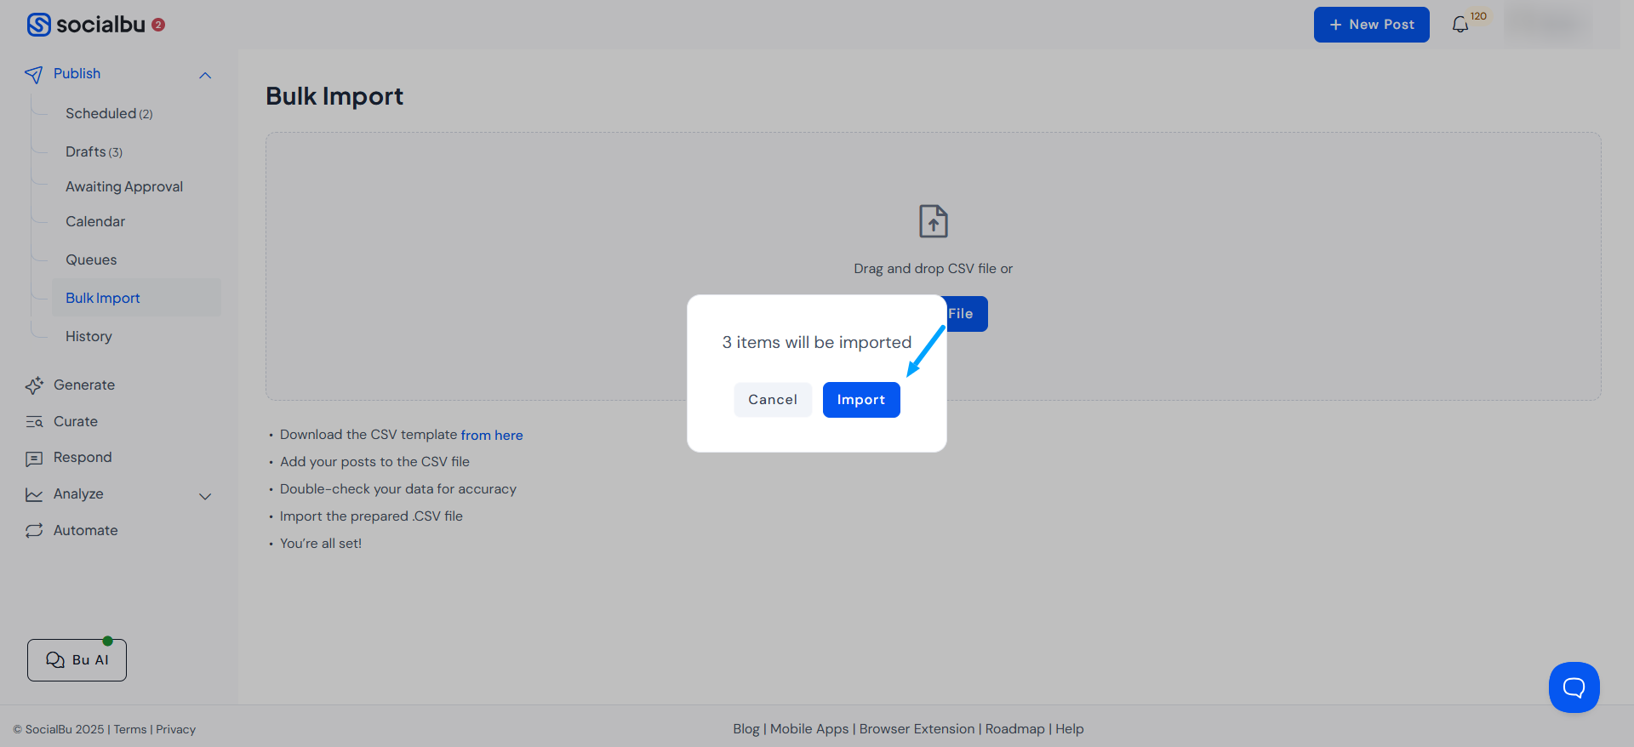Viewport: 1634px width, 747px height.
Task: Go to the Calendar menu item
Action: pos(95,221)
